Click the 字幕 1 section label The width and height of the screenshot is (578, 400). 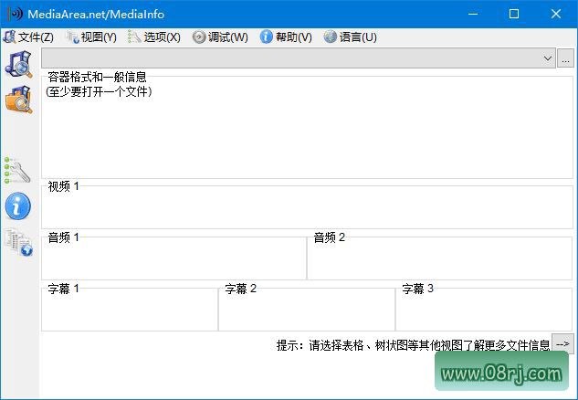(63, 289)
